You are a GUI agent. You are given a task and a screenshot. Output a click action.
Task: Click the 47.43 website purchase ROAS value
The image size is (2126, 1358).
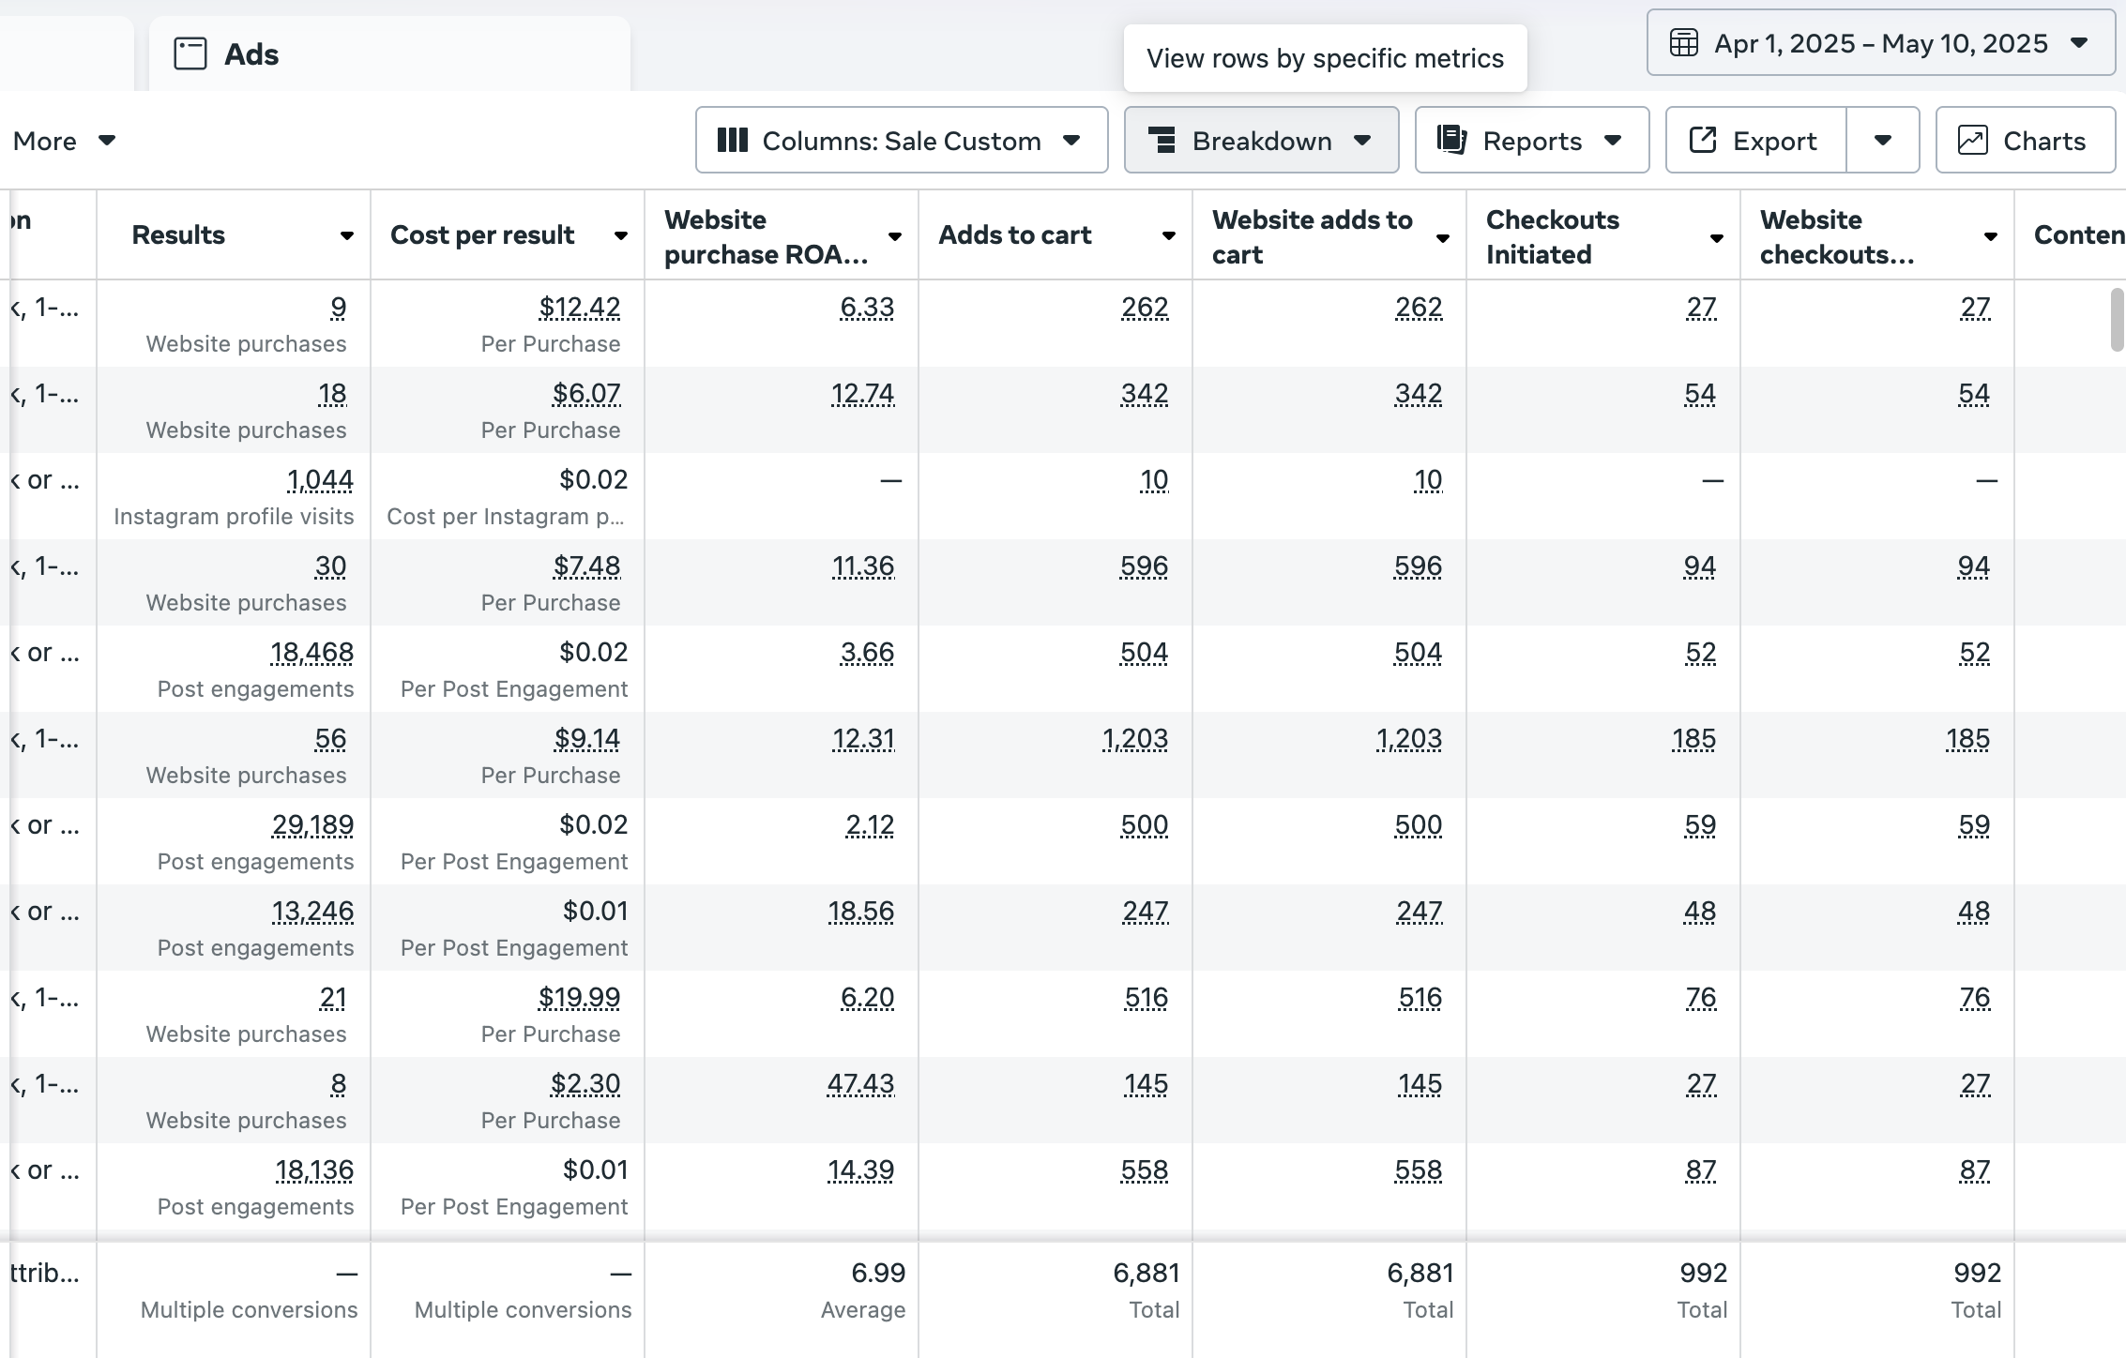pos(860,1084)
